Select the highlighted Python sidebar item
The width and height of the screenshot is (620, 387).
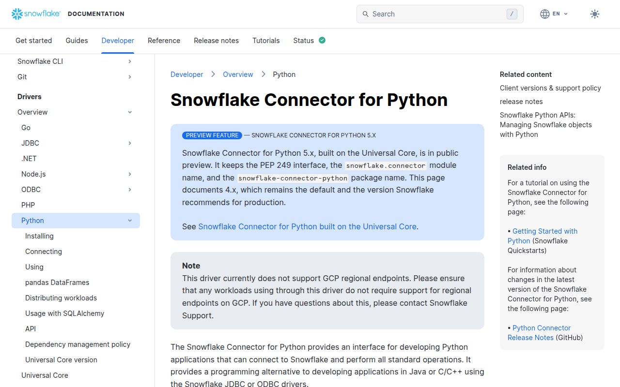76,221
